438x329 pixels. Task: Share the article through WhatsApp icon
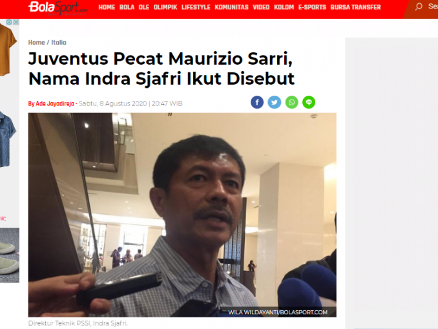coord(291,102)
